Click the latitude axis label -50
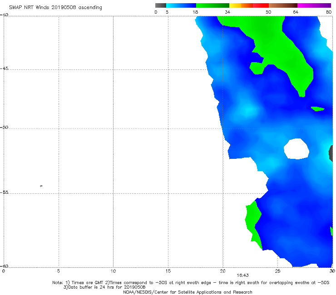This screenshot has height=295, width=336. [x=4, y=127]
